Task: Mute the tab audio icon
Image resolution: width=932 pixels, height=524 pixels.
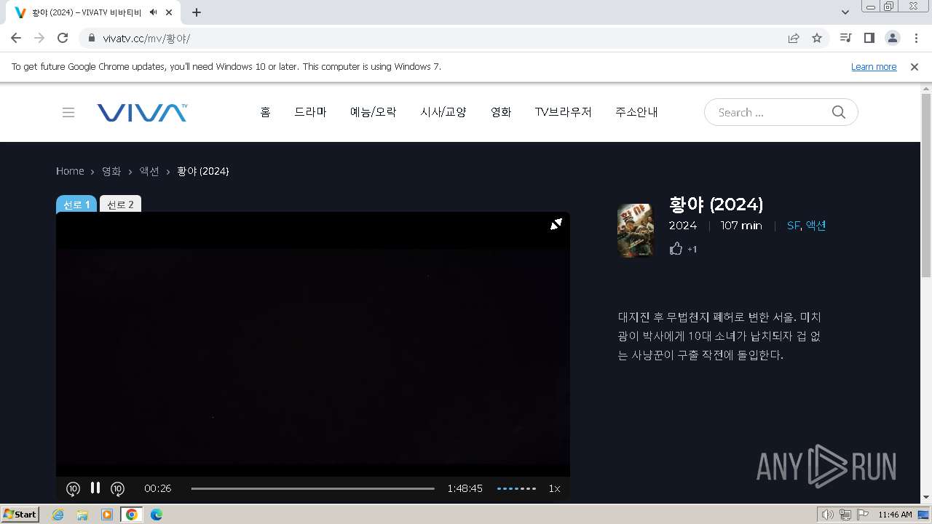Action: (x=154, y=12)
